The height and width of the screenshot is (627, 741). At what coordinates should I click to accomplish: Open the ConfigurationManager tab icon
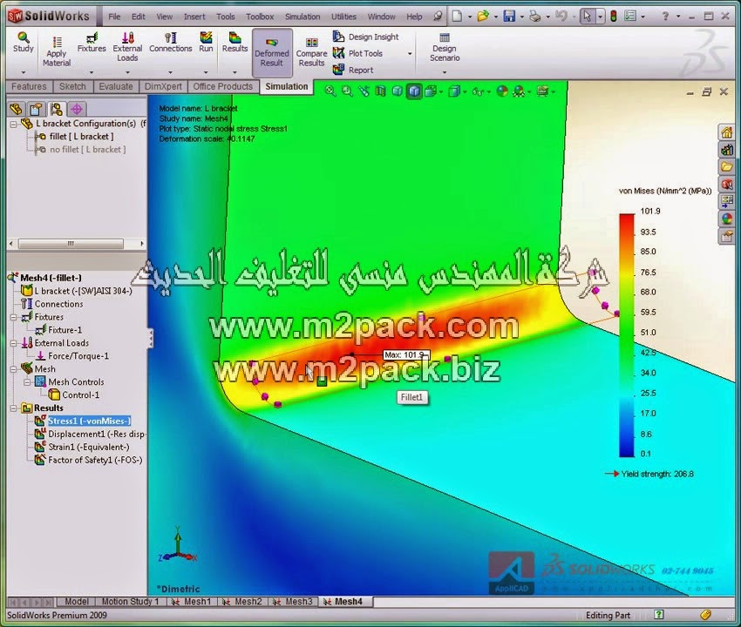pyautogui.click(x=57, y=109)
